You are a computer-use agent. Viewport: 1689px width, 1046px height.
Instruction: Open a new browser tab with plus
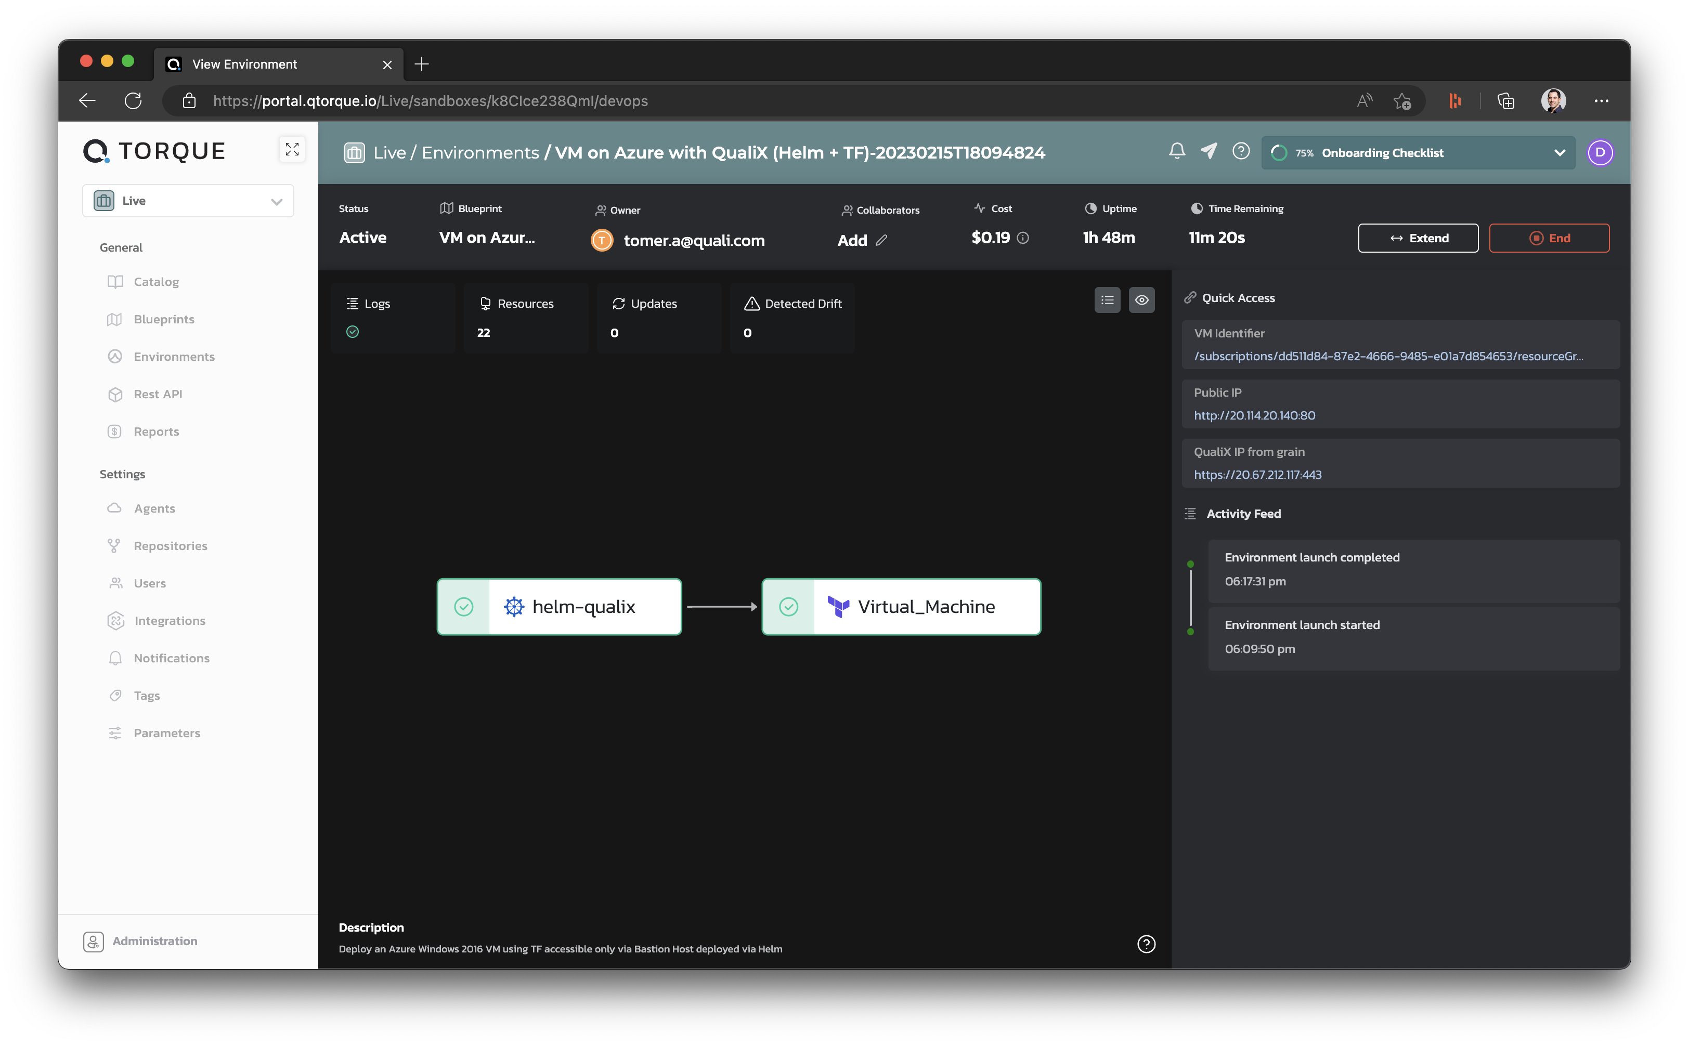421,64
